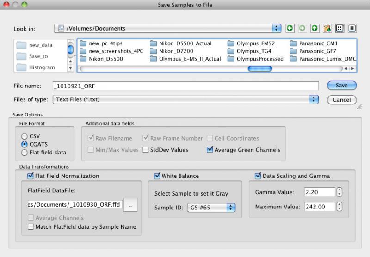This screenshot has height=257, width=370.
Task: Click file list scroll left arrow
Action: 345,68
